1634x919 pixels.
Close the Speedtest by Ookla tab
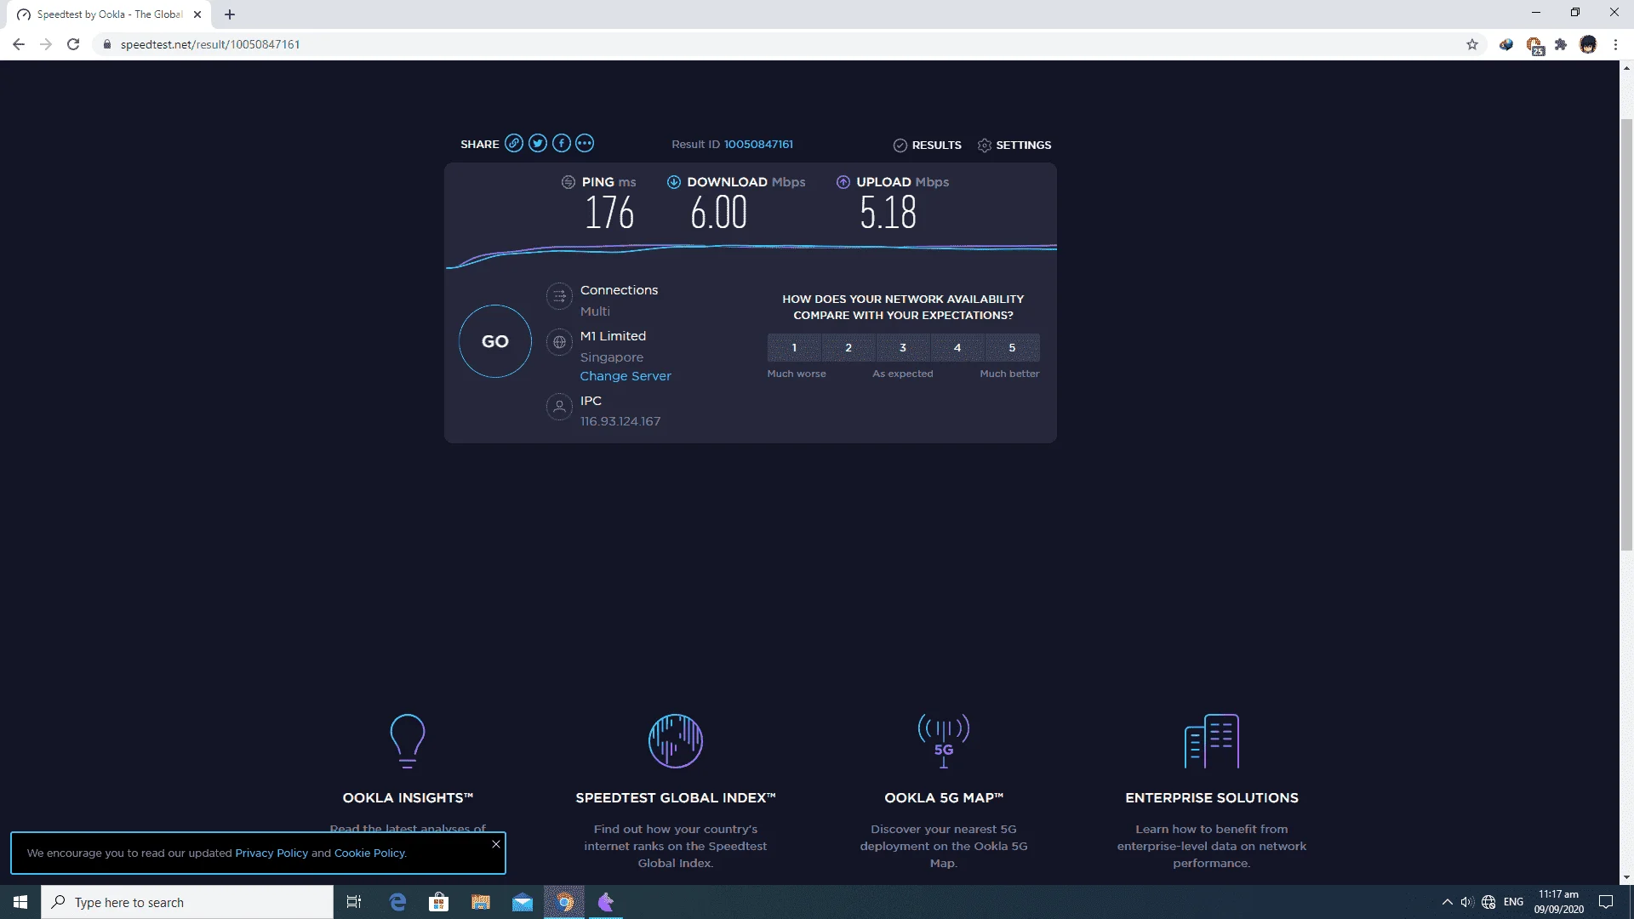[197, 14]
